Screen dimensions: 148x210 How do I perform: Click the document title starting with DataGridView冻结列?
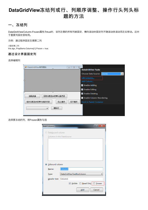pyautogui.click(x=74, y=13)
